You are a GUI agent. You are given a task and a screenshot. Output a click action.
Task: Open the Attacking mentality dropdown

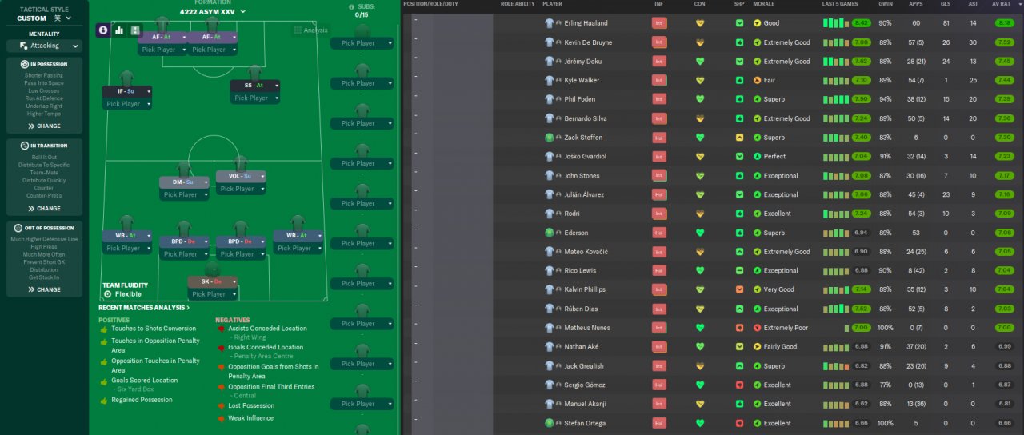pyautogui.click(x=44, y=46)
